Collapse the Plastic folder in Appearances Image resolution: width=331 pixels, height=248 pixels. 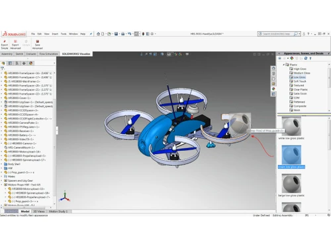pos(284,65)
